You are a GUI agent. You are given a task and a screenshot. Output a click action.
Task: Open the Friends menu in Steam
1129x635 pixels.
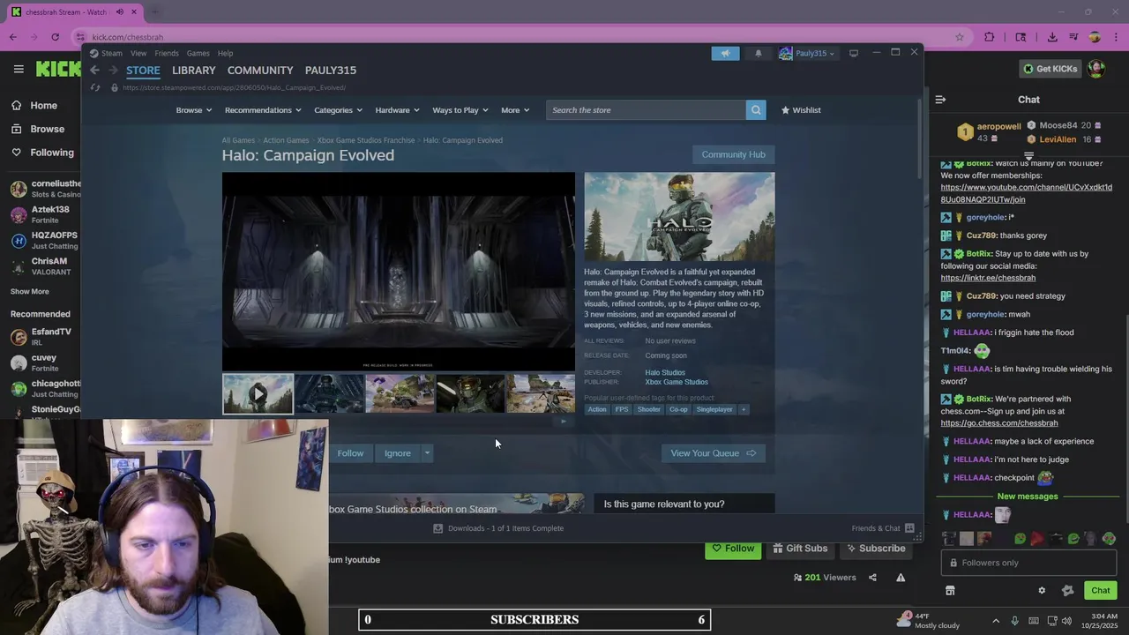click(167, 53)
